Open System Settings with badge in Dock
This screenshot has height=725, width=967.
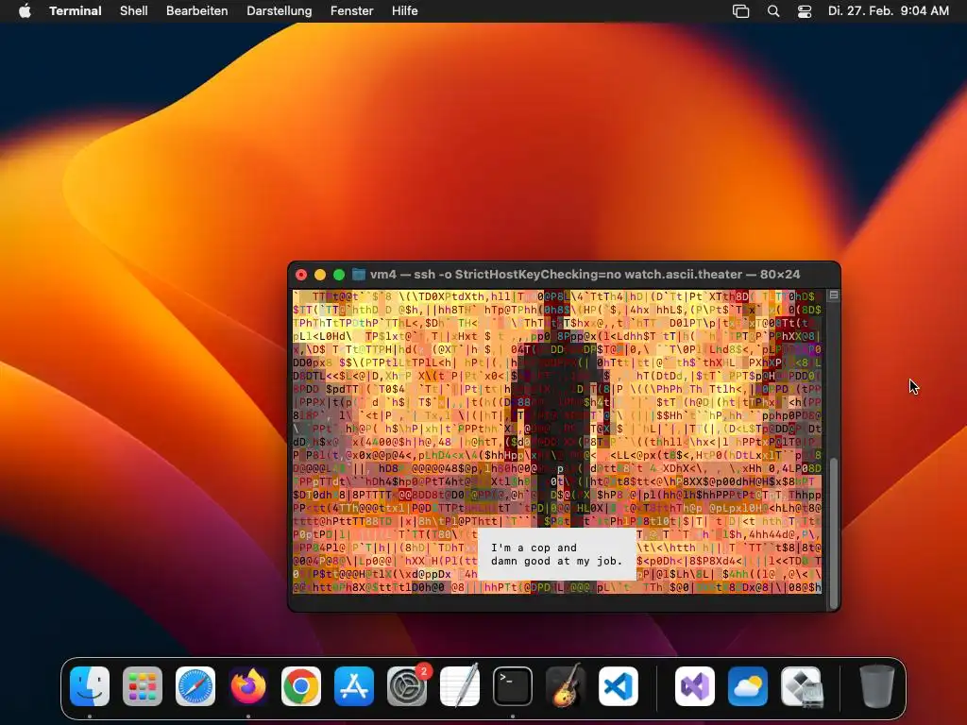click(407, 686)
